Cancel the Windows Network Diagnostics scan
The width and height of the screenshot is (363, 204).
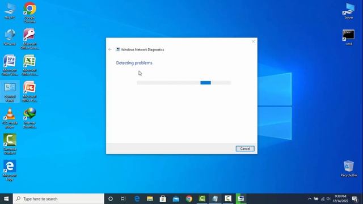pyautogui.click(x=245, y=148)
